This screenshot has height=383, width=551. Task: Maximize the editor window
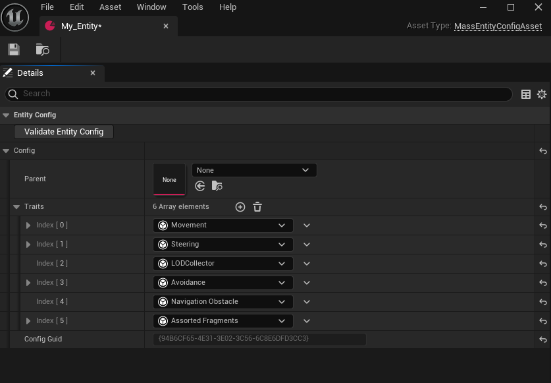point(511,7)
